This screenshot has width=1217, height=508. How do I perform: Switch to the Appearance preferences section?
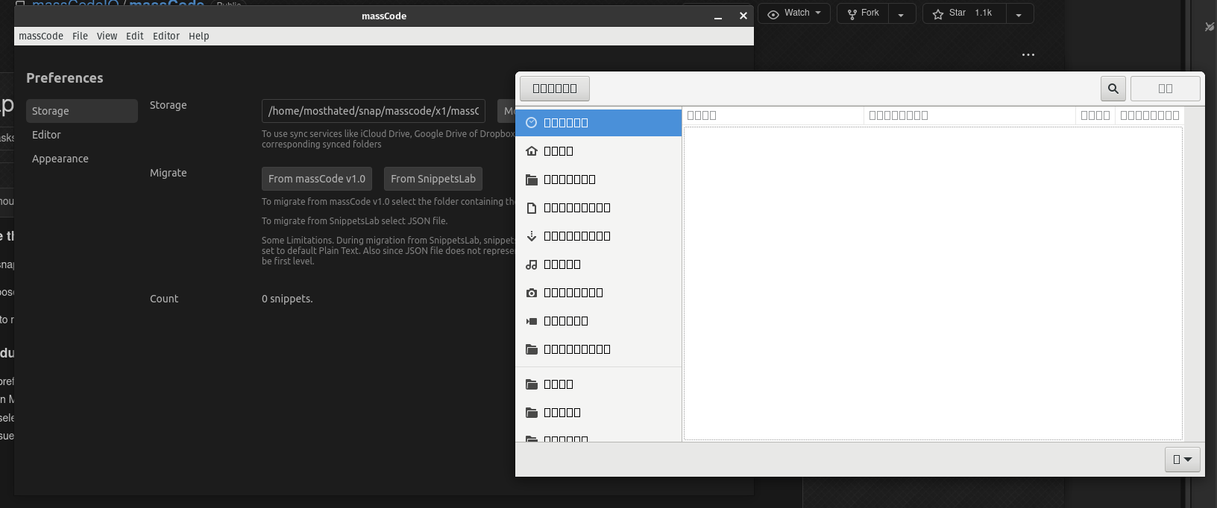[60, 159]
